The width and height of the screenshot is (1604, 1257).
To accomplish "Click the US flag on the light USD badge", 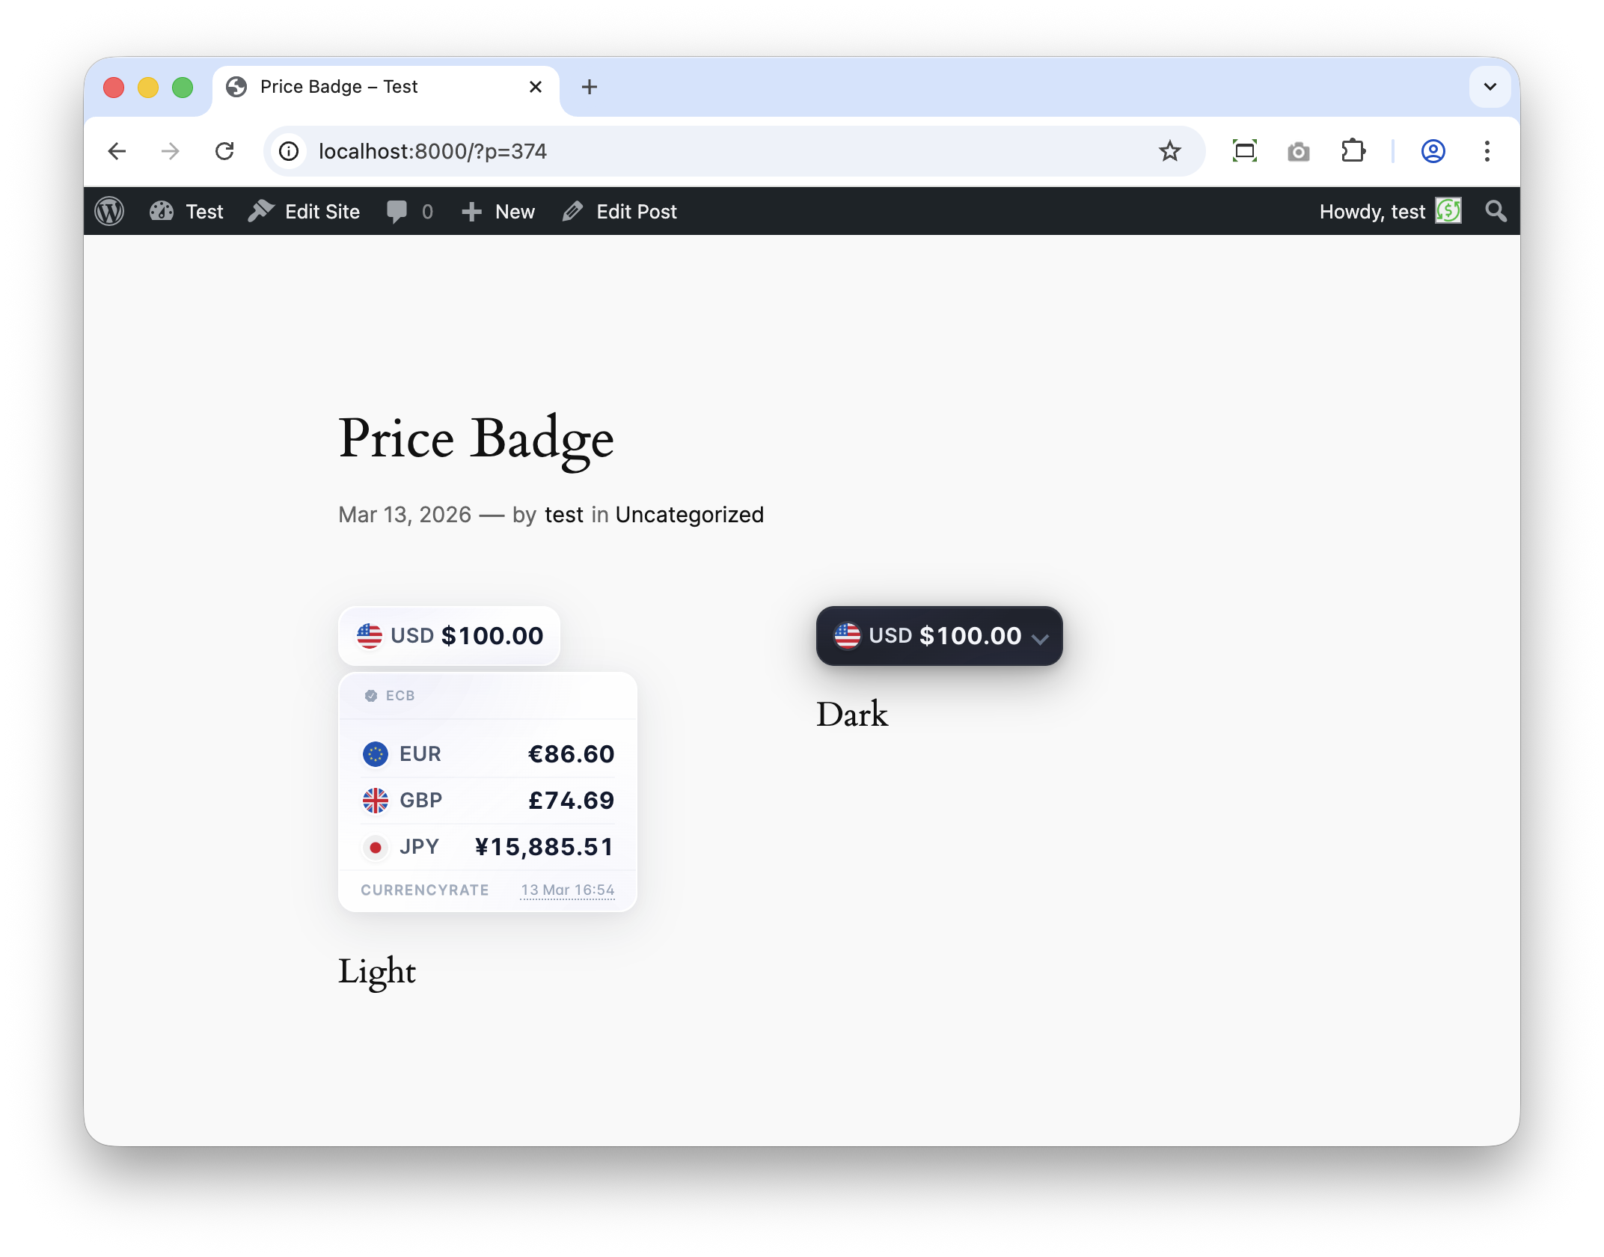I will click(369, 635).
